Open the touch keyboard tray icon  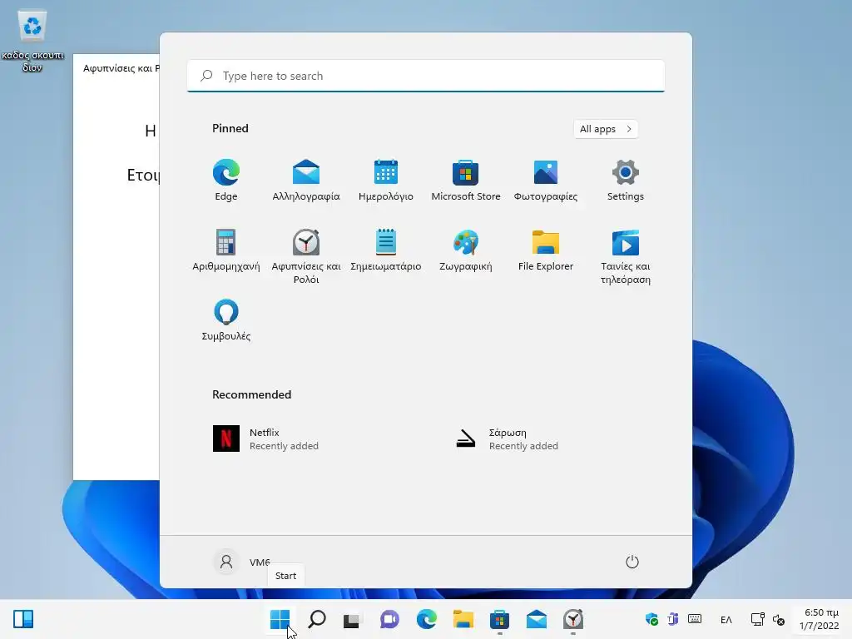[695, 619]
